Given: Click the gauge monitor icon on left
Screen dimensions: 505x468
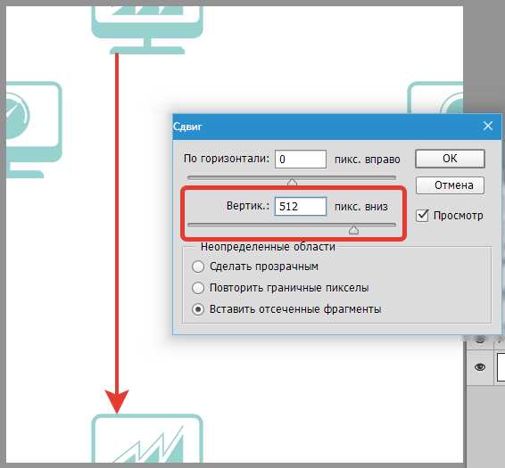Looking at the screenshot, I should pos(33,130).
